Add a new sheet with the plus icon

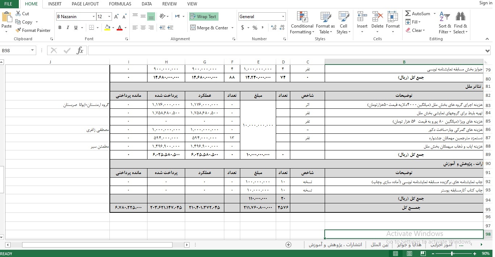[288, 245]
